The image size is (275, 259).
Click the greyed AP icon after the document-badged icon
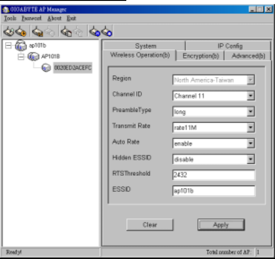pos(78,32)
